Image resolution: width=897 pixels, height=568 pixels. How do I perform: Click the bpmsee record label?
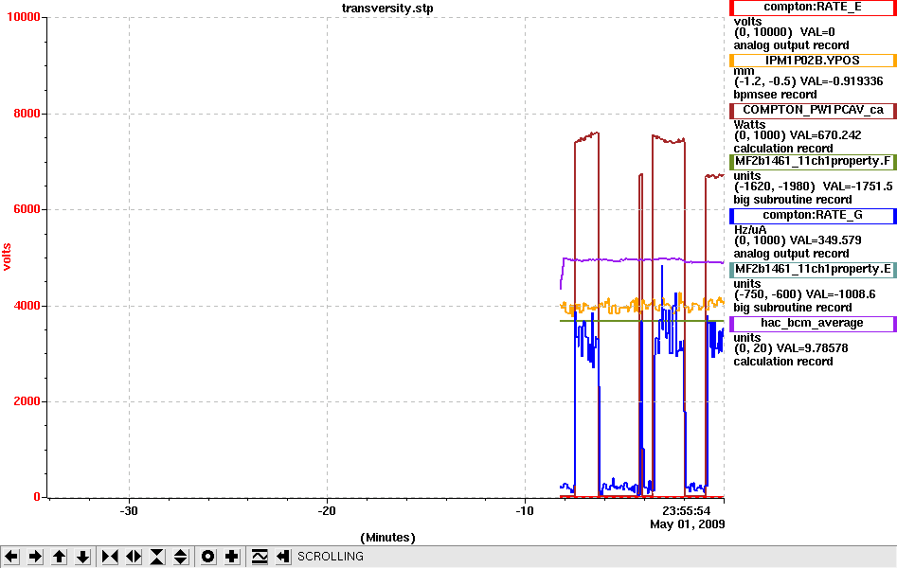(775, 95)
